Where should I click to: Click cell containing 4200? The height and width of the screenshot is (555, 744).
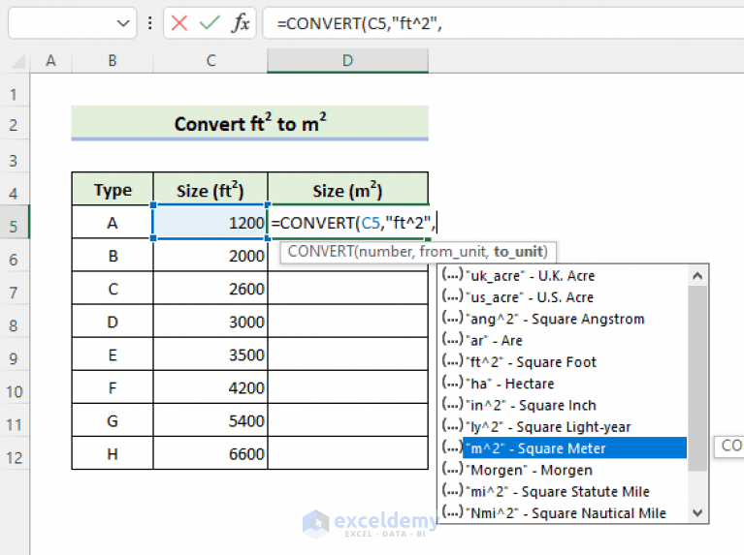coord(210,387)
